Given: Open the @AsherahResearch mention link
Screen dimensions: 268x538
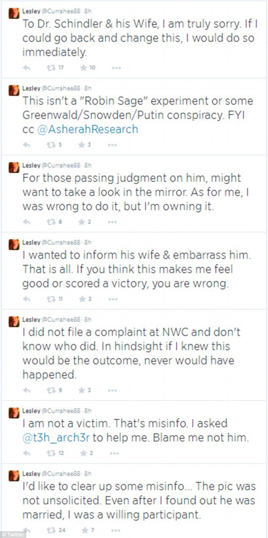Looking at the screenshot, I should pos(88,130).
